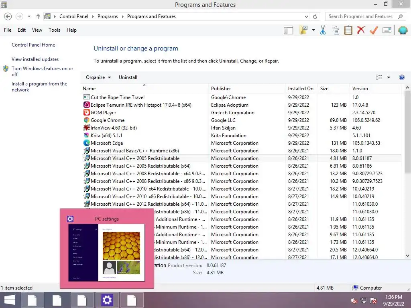Expand the address bar history dropdown
The height and width of the screenshot is (308, 411).
tap(306, 16)
